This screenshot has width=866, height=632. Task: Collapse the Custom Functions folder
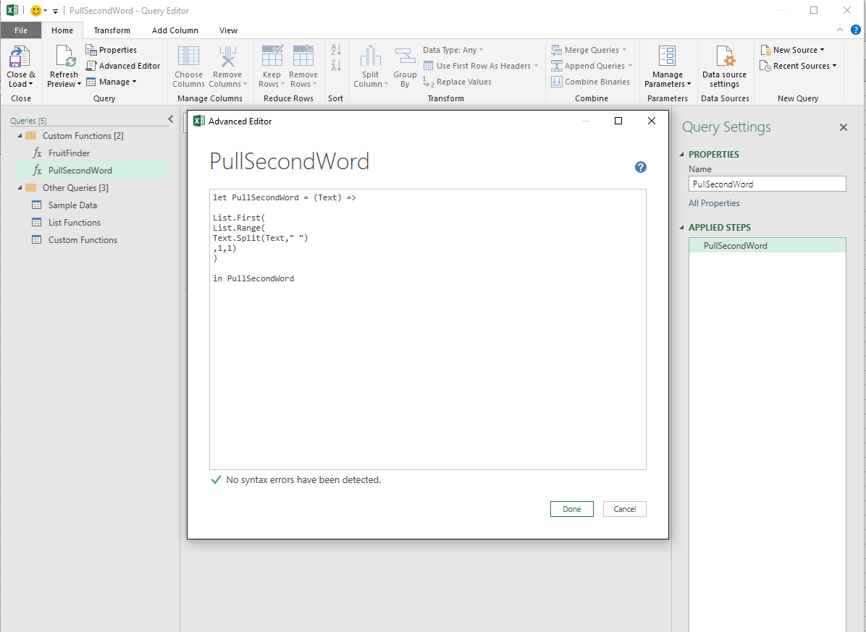pyautogui.click(x=20, y=136)
